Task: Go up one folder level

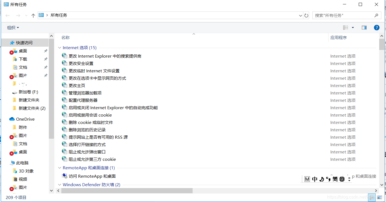Action: coord(33,16)
